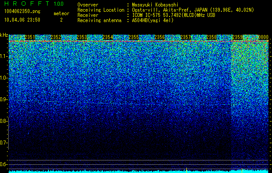Click the 0.8 kHz axis label
The width and height of the screenshot is (272, 173).
click(3, 121)
